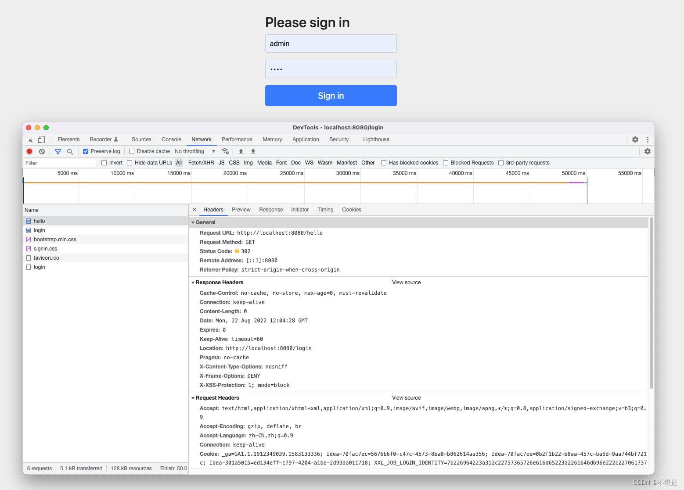Filter requests by Img type

[248, 163]
